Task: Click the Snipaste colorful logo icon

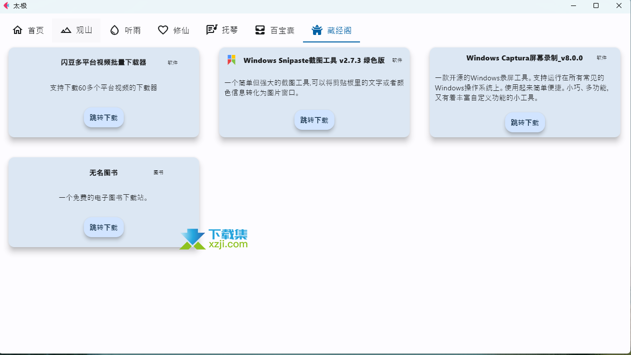Action: pyautogui.click(x=231, y=60)
